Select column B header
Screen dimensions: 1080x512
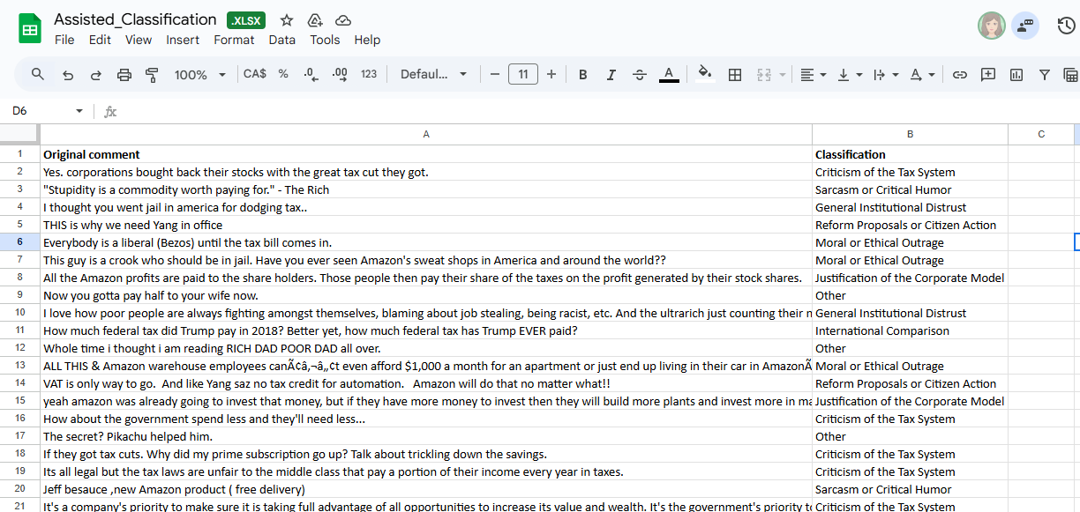click(910, 134)
